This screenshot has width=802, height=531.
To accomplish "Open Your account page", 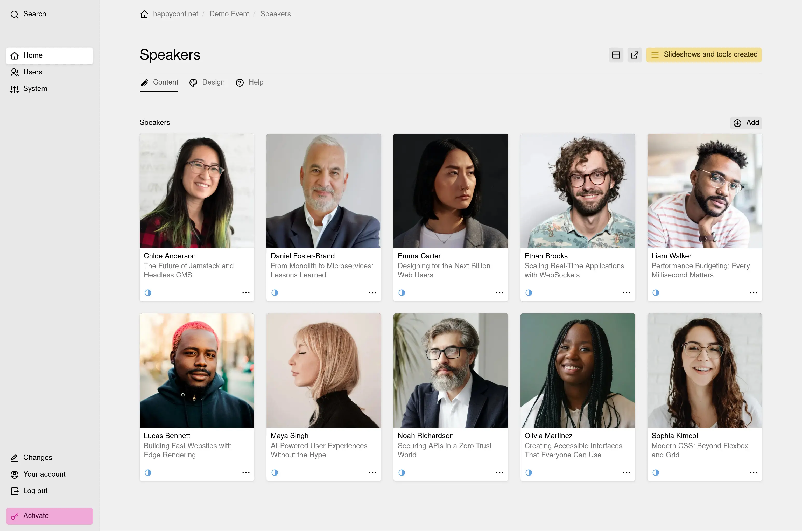I will (50, 474).
